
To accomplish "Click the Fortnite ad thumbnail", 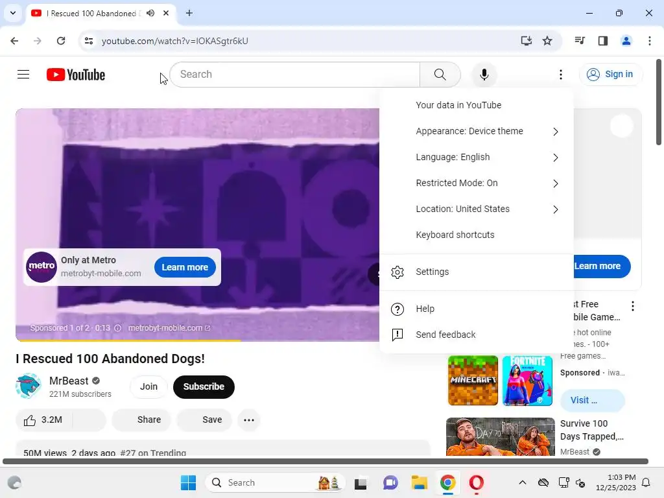I will [x=527, y=380].
